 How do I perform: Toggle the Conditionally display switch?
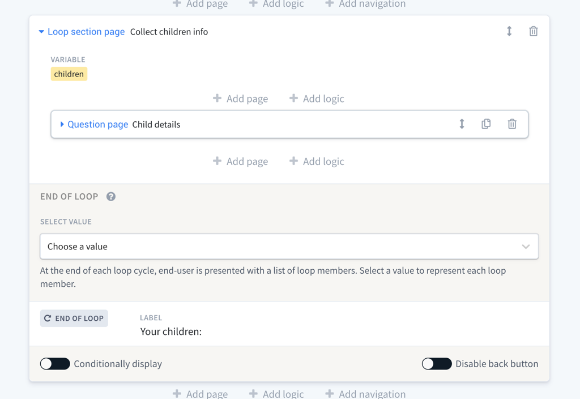click(55, 364)
